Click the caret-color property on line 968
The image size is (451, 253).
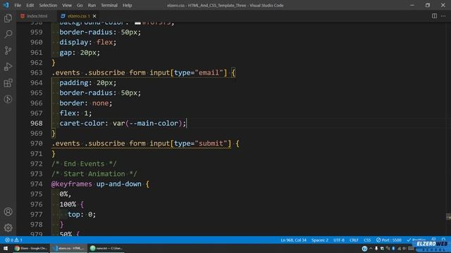(82, 123)
